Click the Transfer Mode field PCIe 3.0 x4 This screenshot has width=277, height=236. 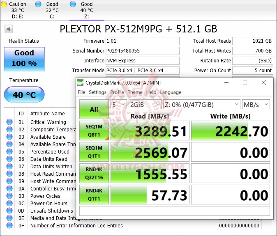pyautogui.click(x=143, y=71)
